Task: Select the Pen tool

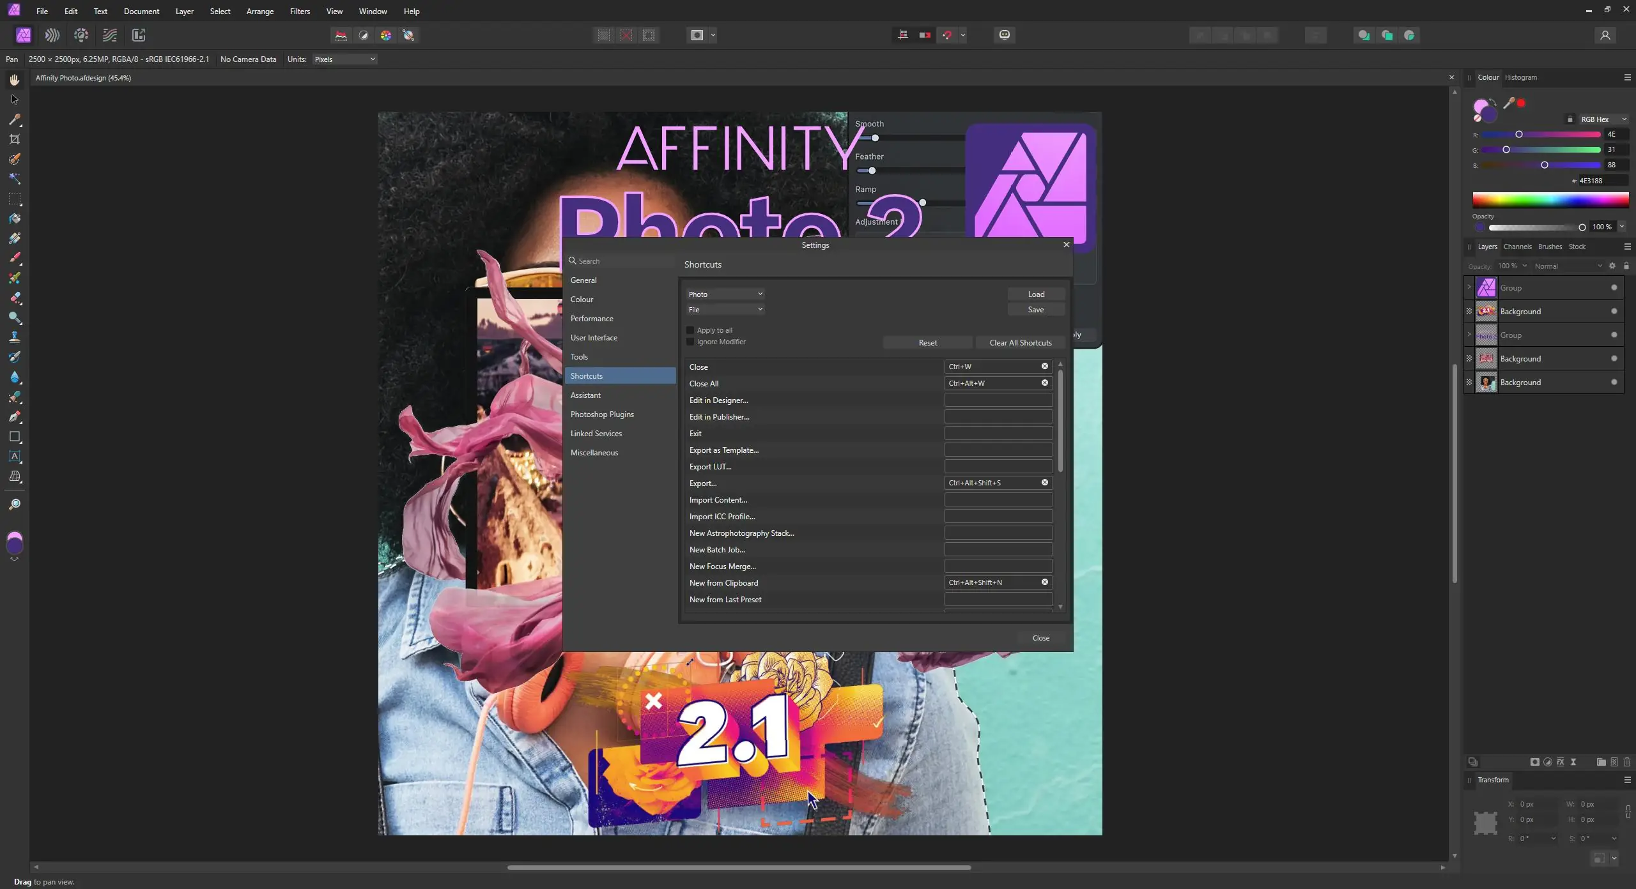Action: click(x=15, y=416)
